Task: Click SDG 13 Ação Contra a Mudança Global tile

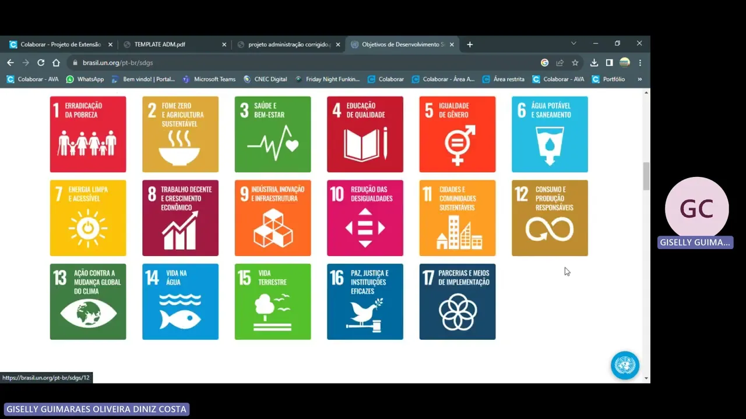Action: coord(88,302)
